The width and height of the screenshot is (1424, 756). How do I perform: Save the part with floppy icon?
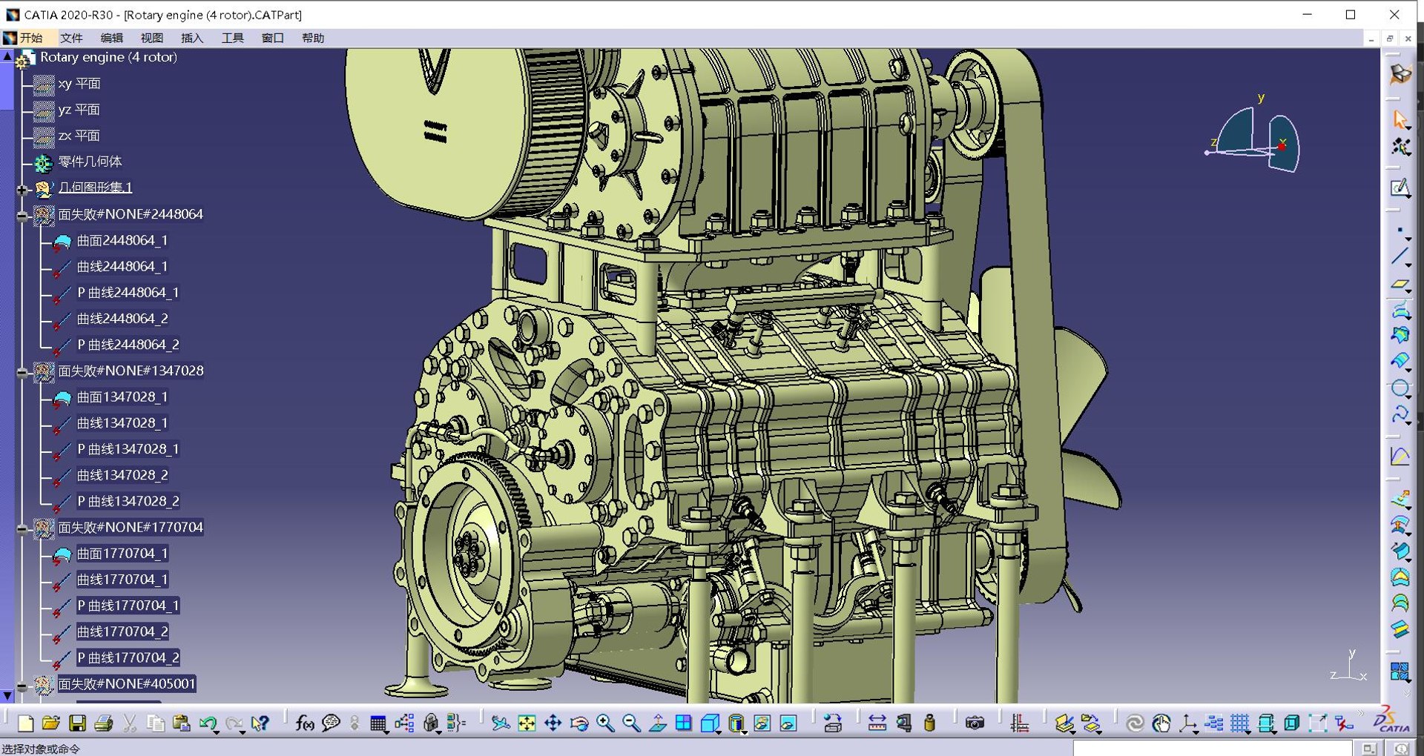77,723
